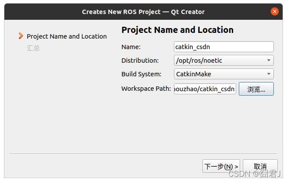
Task: Click the Name: label
Action: (x=131, y=47)
